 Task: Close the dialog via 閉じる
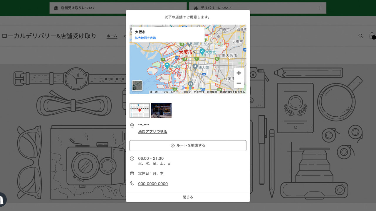pyautogui.click(x=188, y=197)
